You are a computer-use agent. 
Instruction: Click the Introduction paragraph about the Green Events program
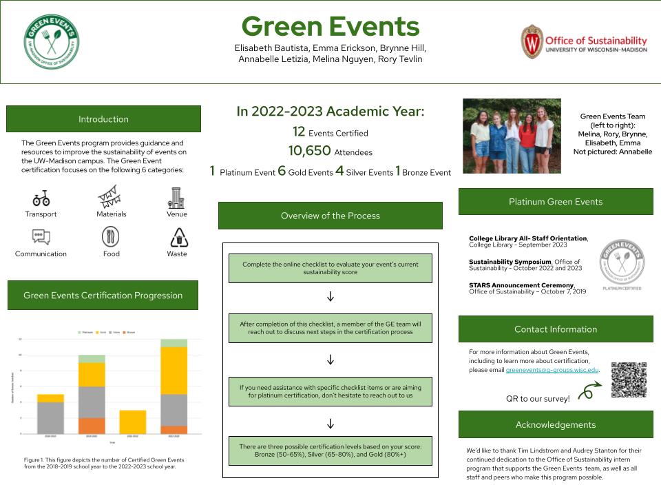(x=104, y=156)
